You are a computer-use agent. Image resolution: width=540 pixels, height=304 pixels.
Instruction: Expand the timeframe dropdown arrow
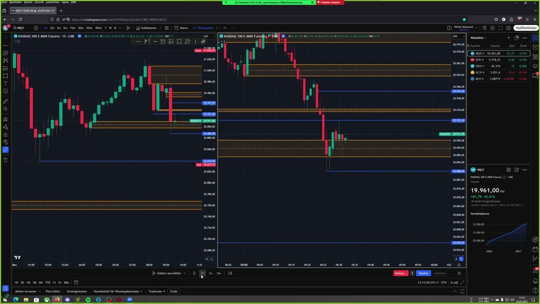[x=121, y=28]
